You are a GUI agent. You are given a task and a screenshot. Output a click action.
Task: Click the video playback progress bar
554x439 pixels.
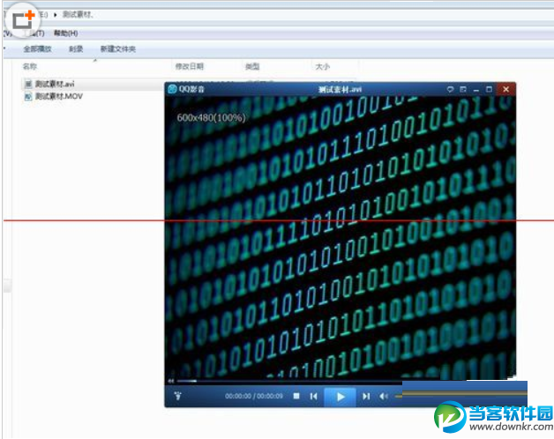(x=289, y=381)
